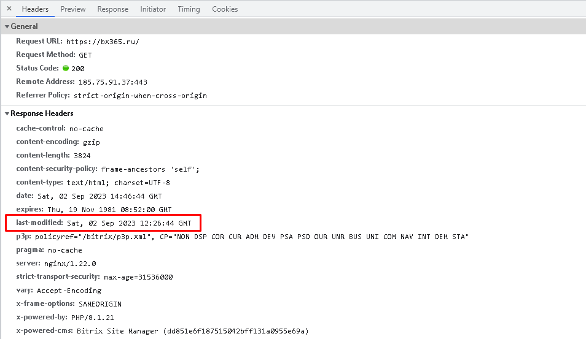
Task: Click the content-type header value
Action: tap(119, 183)
